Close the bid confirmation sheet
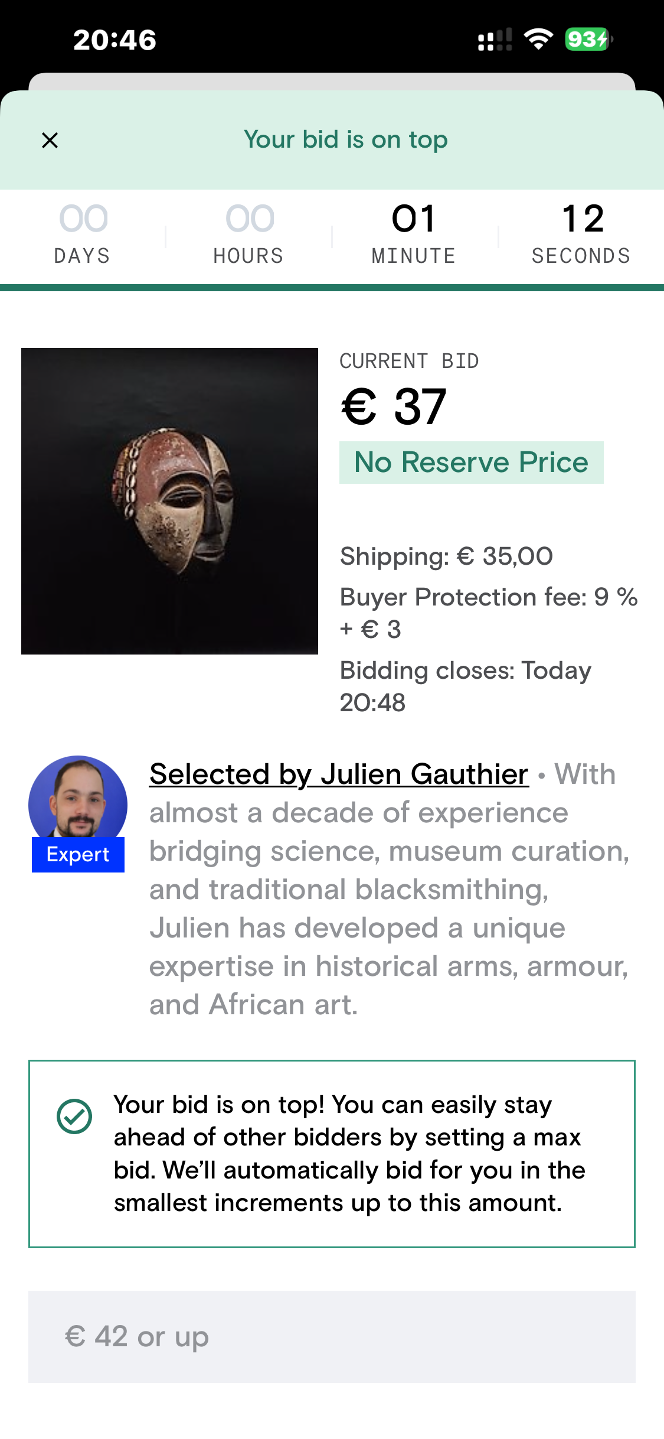The width and height of the screenshot is (664, 1439). (50, 141)
